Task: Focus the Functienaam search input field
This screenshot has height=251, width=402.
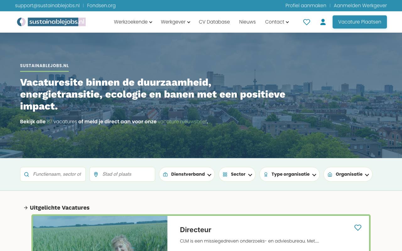Action: pos(53,174)
